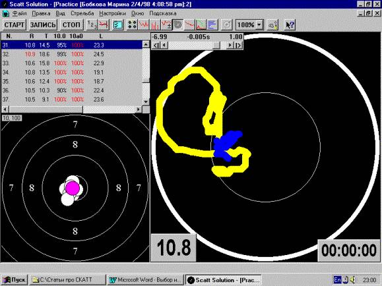Click the trace time slider thumb

[216, 45]
